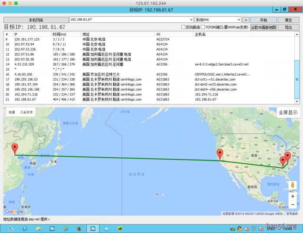Sort by 主机名 column header
Viewport: 303px width, 233px height.
point(222,34)
